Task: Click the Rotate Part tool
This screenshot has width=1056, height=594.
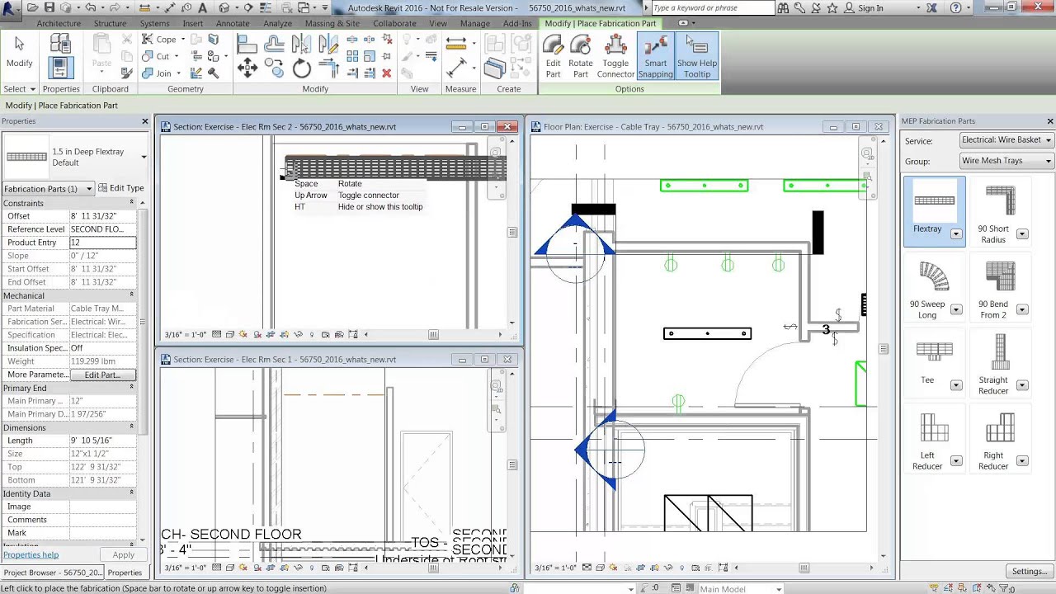Action: coord(581,57)
